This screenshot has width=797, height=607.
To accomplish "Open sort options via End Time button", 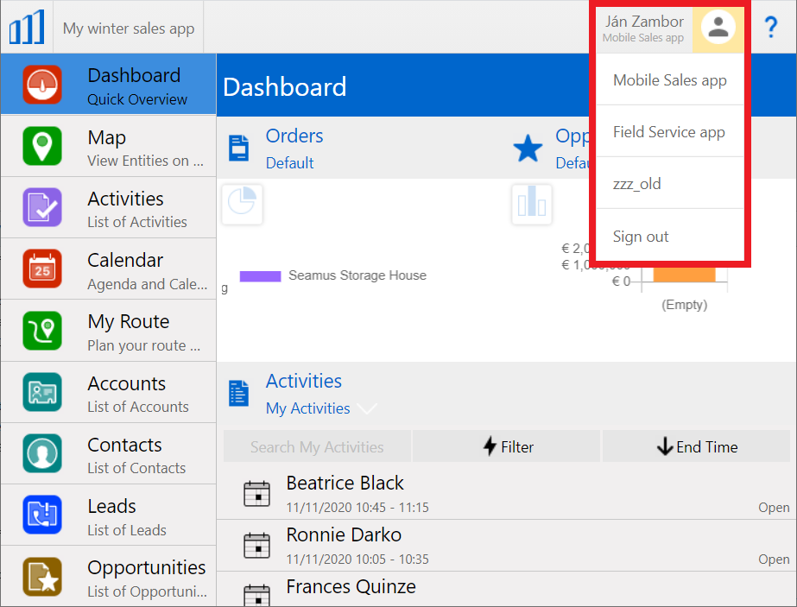I will point(696,446).
